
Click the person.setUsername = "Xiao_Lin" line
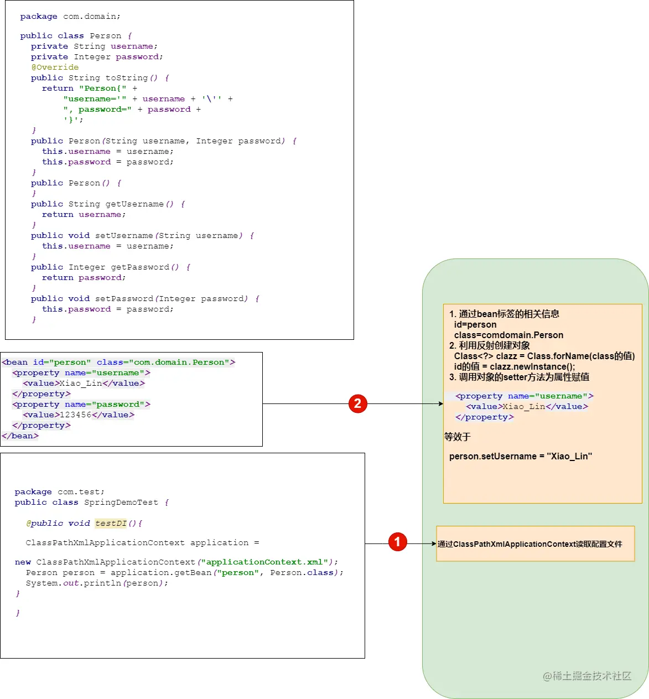coord(521,457)
